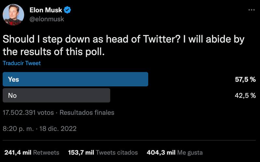Open the 153,7 mil Tweets citados
Viewport: 260px width, 162px height.
(103, 152)
